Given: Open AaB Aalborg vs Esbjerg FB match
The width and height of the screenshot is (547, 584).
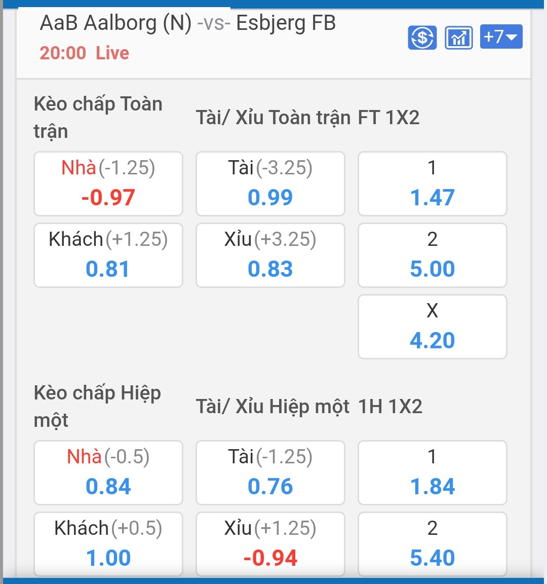Looking at the screenshot, I should click(188, 23).
